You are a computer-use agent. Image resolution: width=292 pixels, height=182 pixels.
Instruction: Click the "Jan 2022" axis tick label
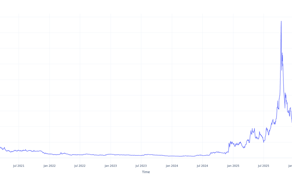(x=49, y=166)
